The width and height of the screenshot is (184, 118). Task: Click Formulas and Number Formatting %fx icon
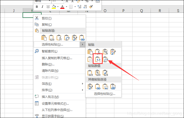(105, 52)
